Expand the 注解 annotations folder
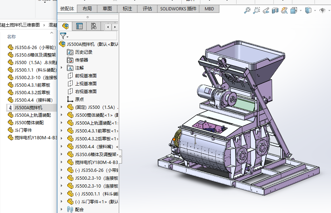331x213 pixels. pyautogui.click(x=62, y=68)
